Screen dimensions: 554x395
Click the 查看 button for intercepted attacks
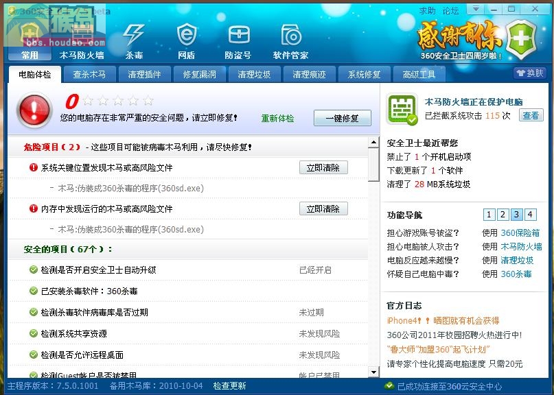coord(531,115)
